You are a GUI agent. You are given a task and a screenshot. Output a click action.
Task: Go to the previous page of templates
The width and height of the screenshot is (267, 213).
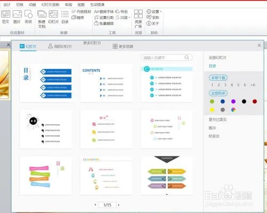click(x=96, y=205)
